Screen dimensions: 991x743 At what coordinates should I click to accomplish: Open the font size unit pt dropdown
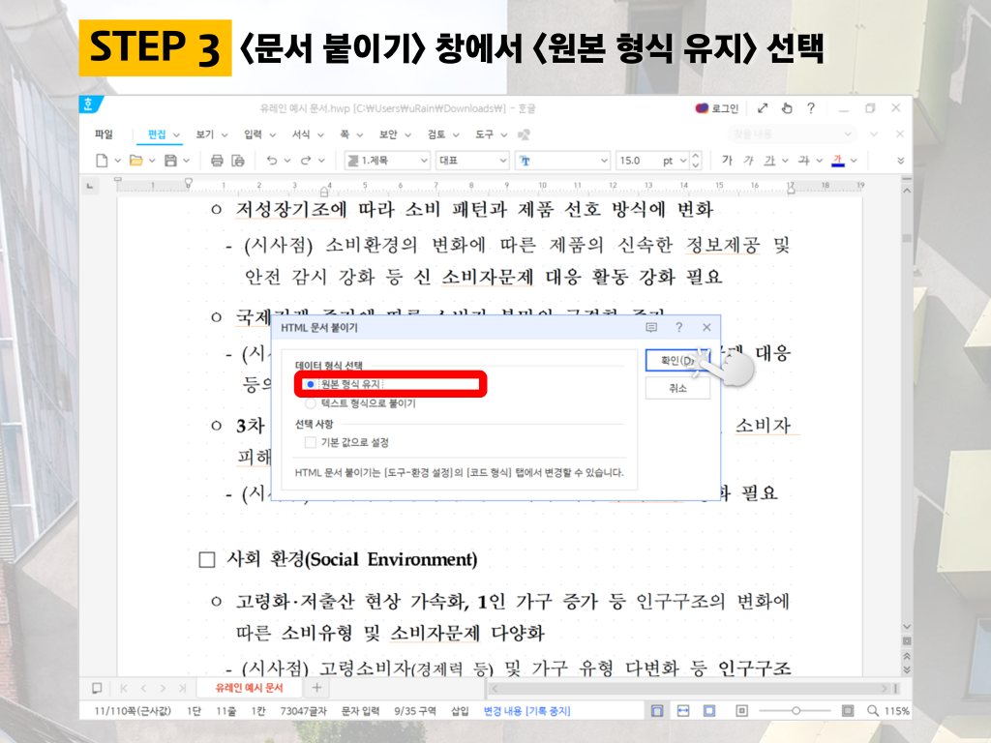pyautogui.click(x=682, y=161)
